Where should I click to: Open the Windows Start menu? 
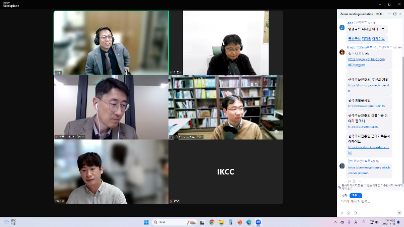(x=146, y=222)
